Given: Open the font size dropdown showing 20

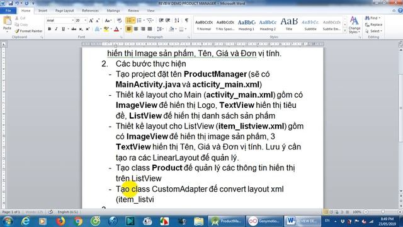Looking at the screenshot, I should pyautogui.click(x=86, y=20).
